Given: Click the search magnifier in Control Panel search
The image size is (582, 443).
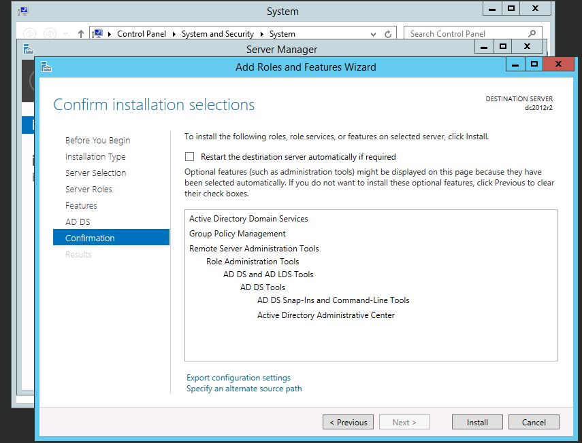Looking at the screenshot, I should point(532,34).
